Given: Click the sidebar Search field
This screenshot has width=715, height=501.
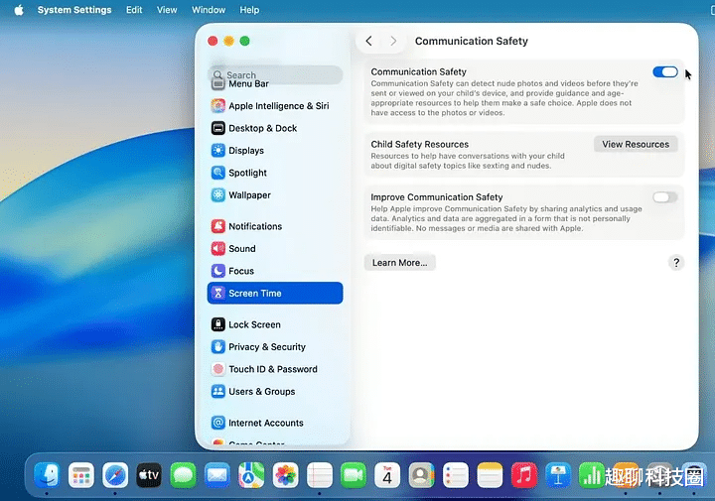Looking at the screenshot, I should tap(275, 74).
